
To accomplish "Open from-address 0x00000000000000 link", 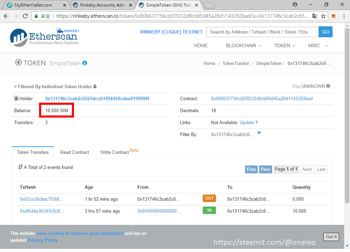I will (159, 211).
